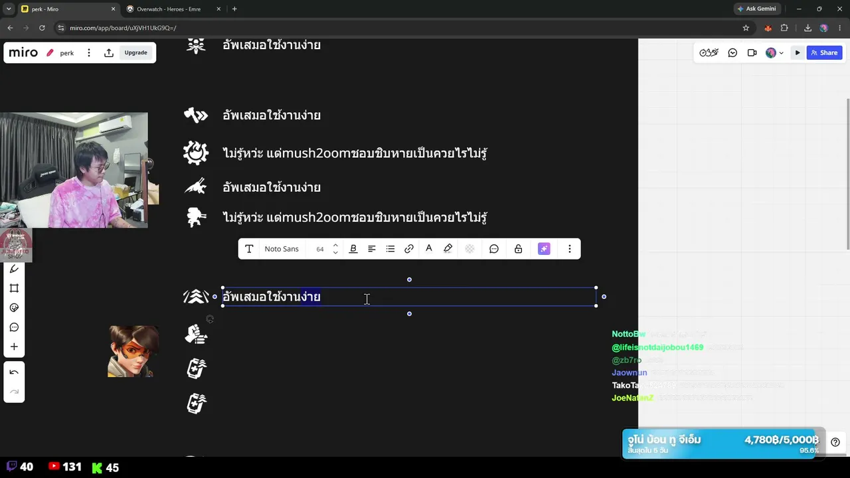Bookmark this page with the star
The width and height of the screenshot is (850, 478).
click(746, 28)
